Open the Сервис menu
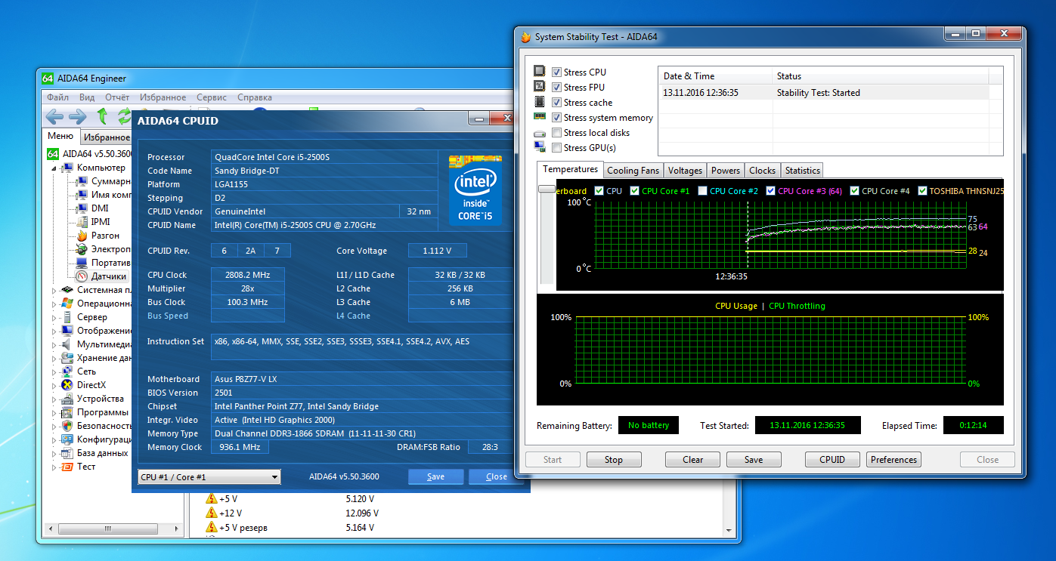Viewport: 1056px width, 561px height. coord(212,97)
